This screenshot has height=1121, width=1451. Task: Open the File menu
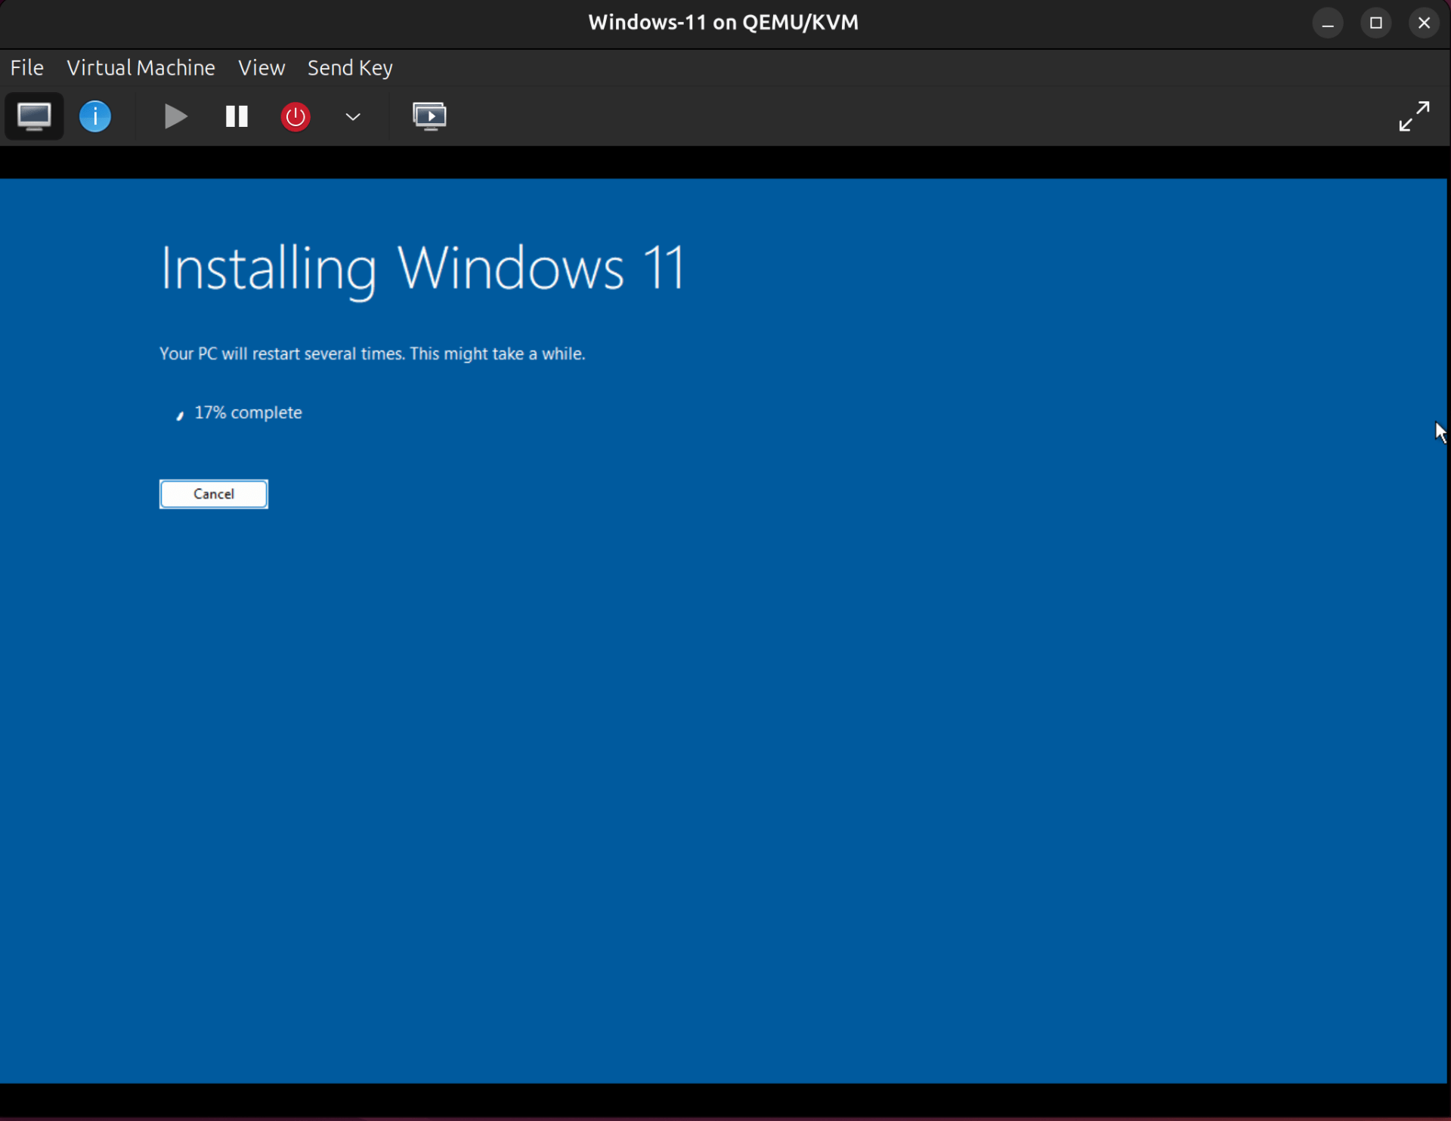(x=26, y=67)
